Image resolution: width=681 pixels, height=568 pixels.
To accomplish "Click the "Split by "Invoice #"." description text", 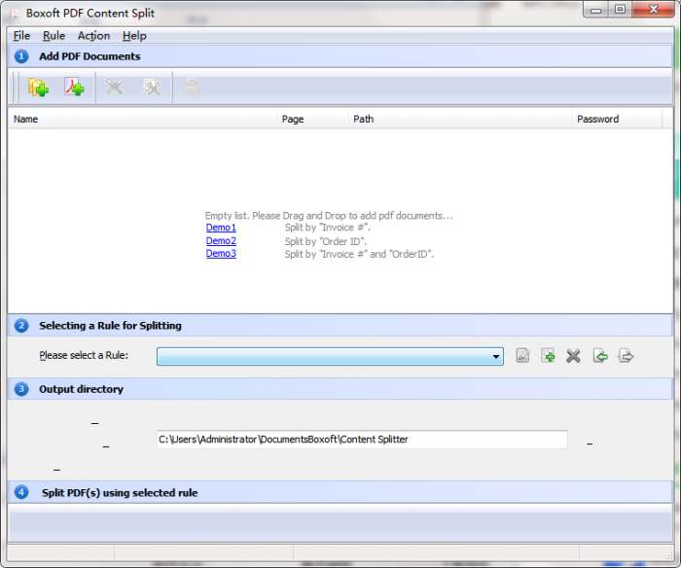I will tap(328, 228).
